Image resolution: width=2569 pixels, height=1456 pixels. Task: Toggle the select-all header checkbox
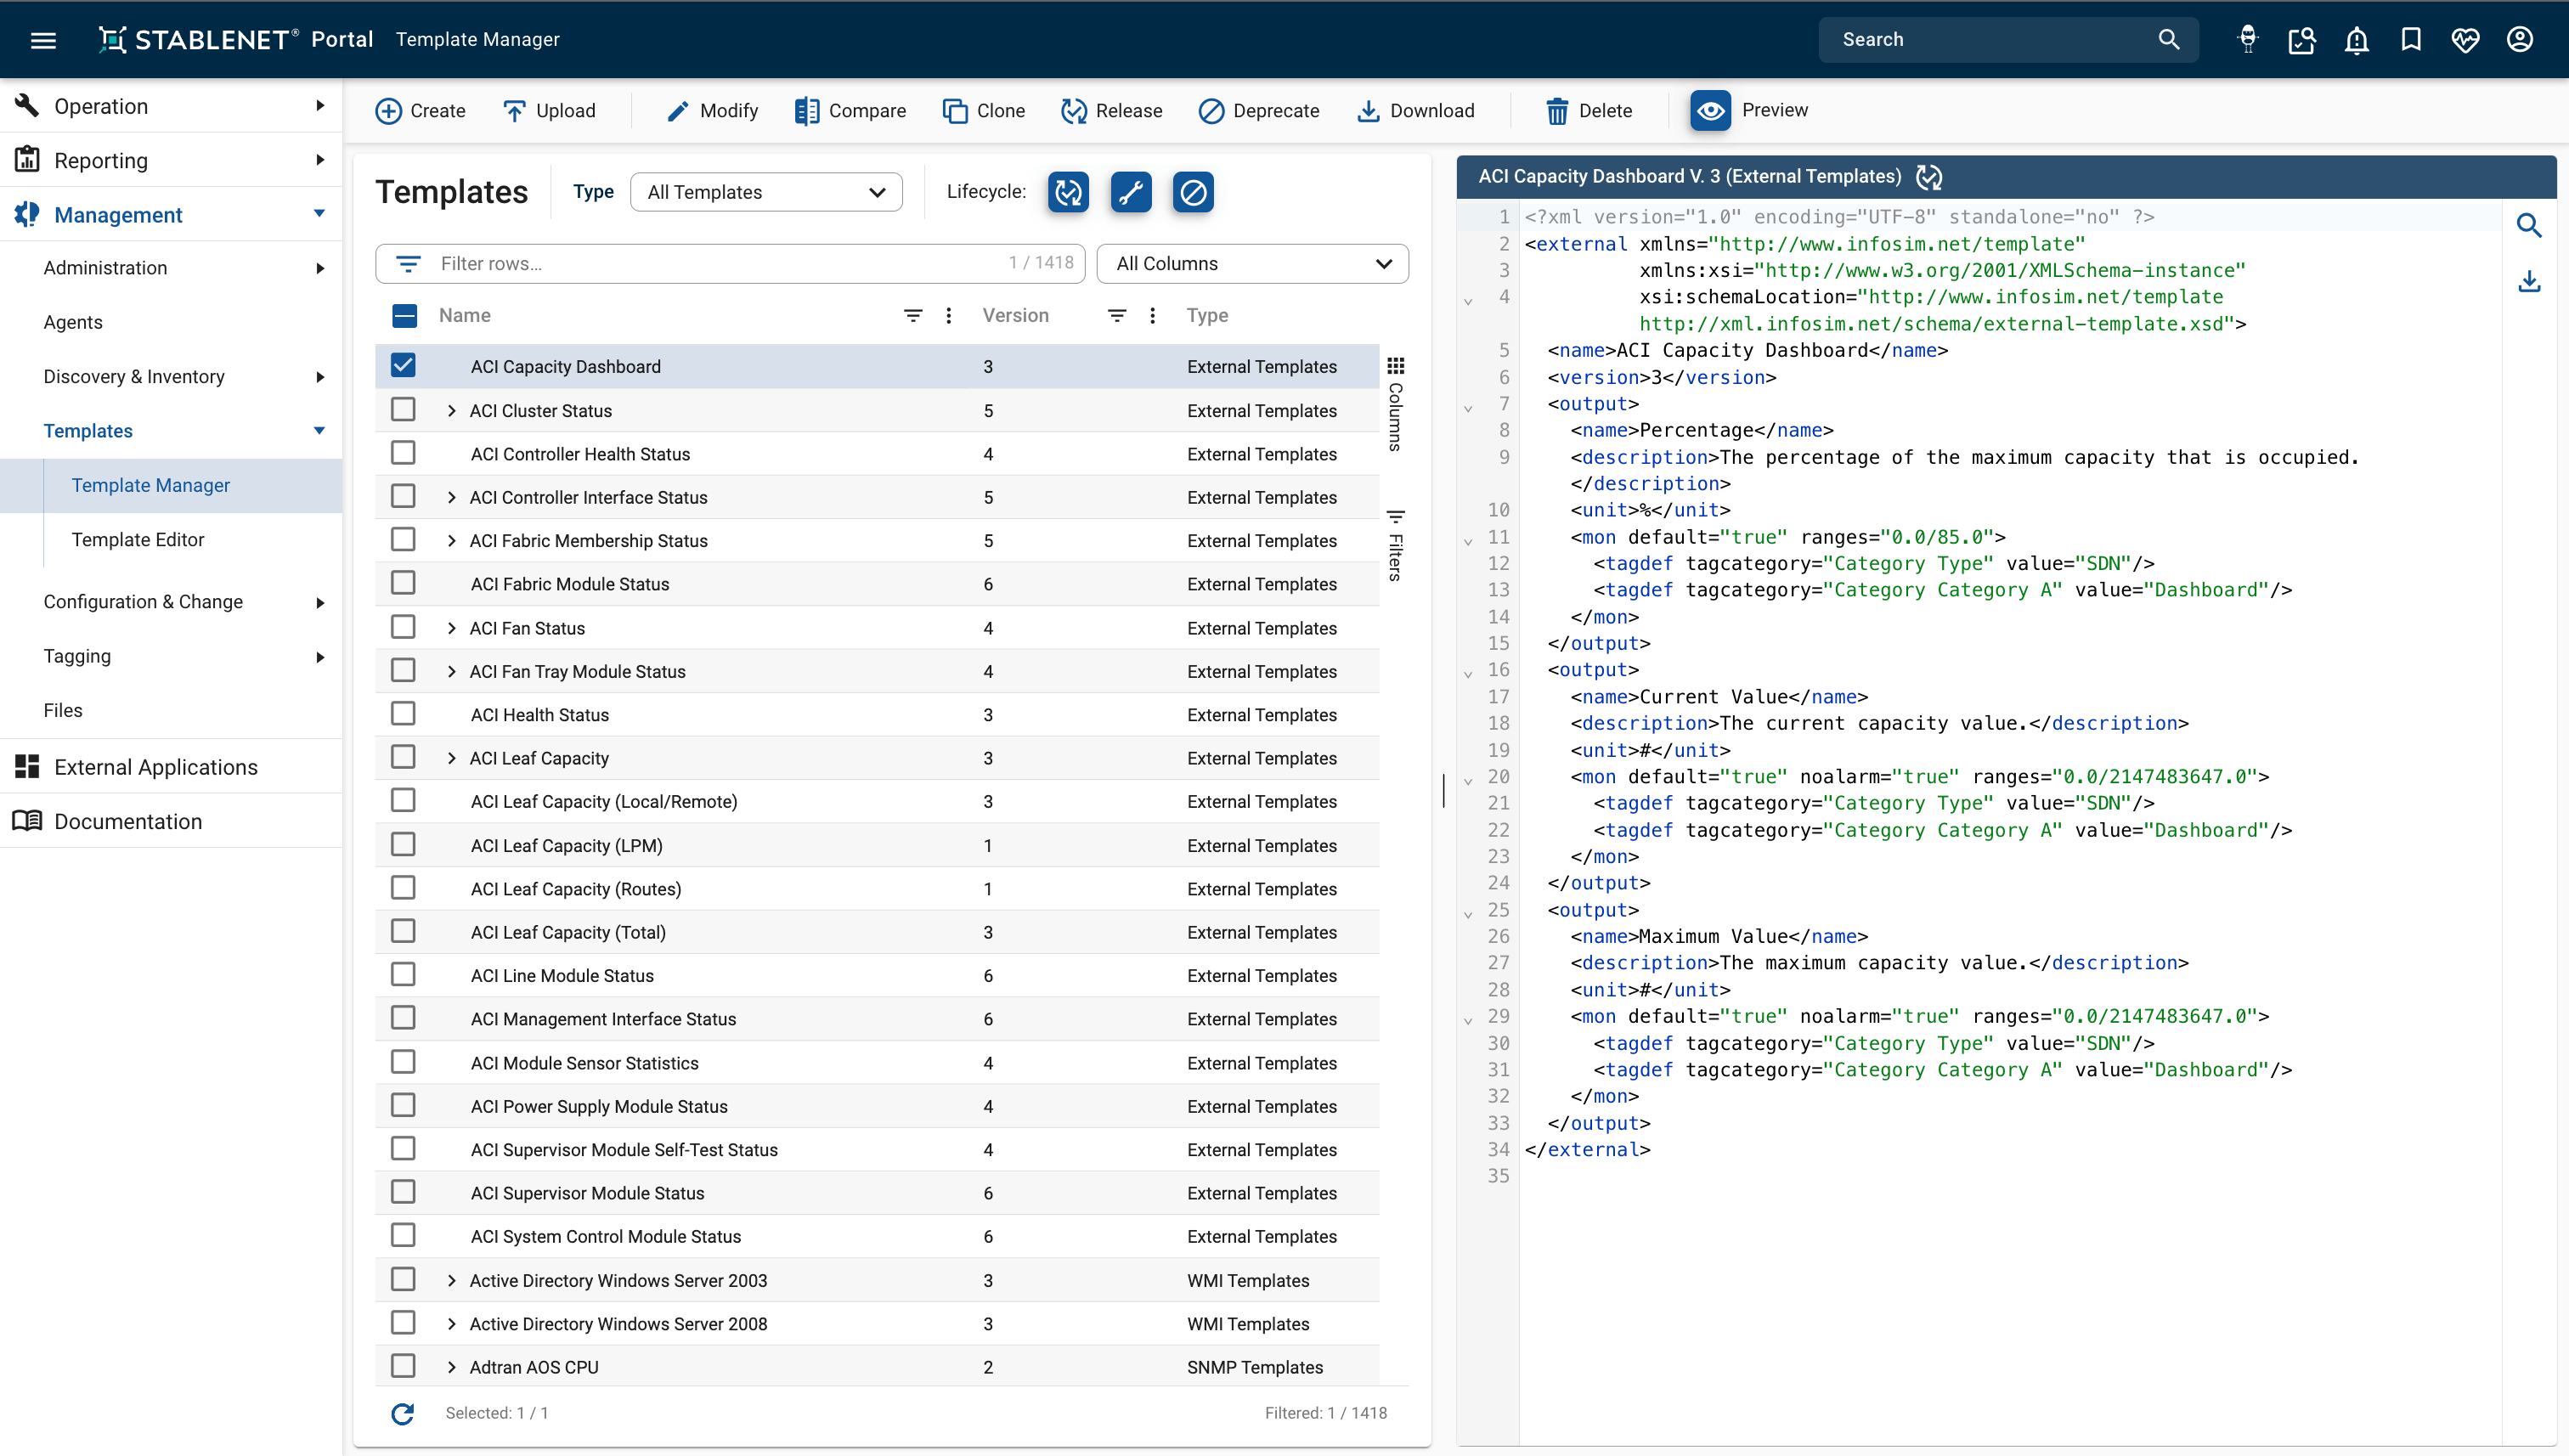pos(404,316)
